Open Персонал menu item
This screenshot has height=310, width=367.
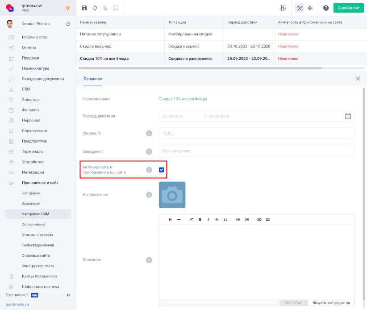tap(31, 120)
